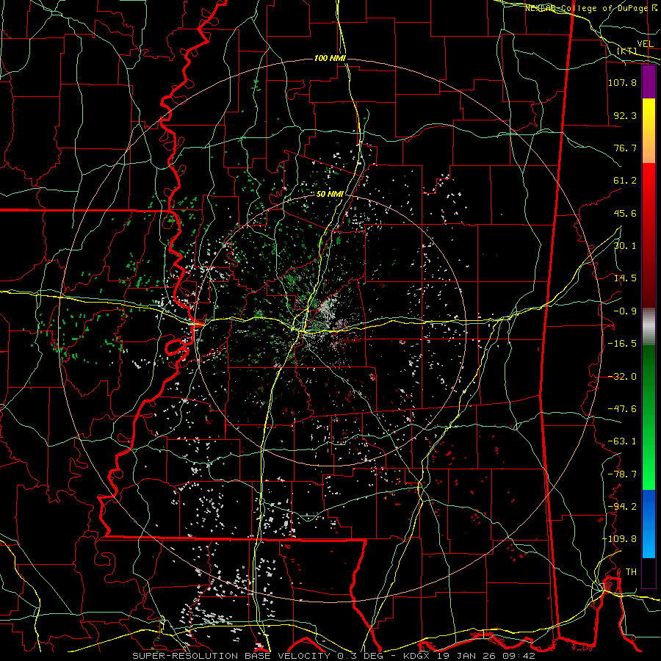Select the -0.9 velocity scale value
The width and height of the screenshot is (661, 661).
point(625,311)
